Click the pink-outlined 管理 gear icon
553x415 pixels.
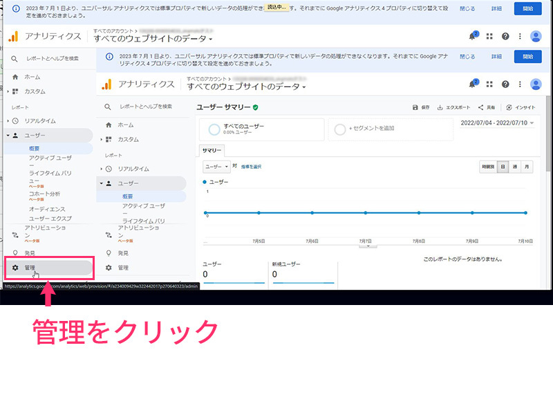click(x=15, y=267)
